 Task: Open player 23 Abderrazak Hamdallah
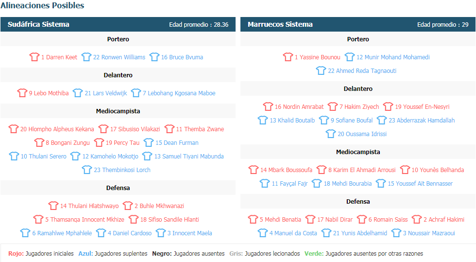(x=422, y=121)
